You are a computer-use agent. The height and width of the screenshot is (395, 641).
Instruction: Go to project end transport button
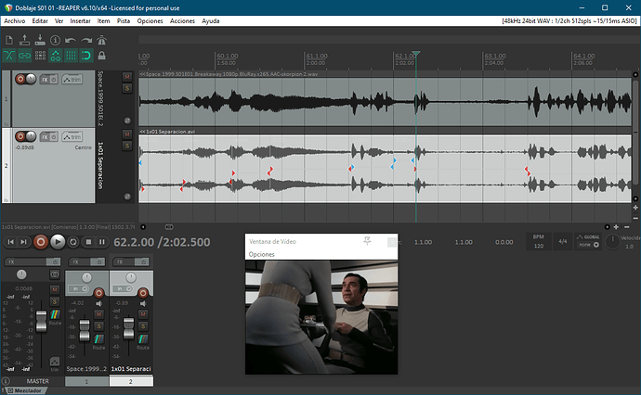tap(24, 242)
